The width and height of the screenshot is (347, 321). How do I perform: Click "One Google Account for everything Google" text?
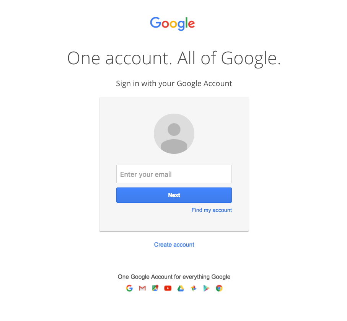click(174, 277)
